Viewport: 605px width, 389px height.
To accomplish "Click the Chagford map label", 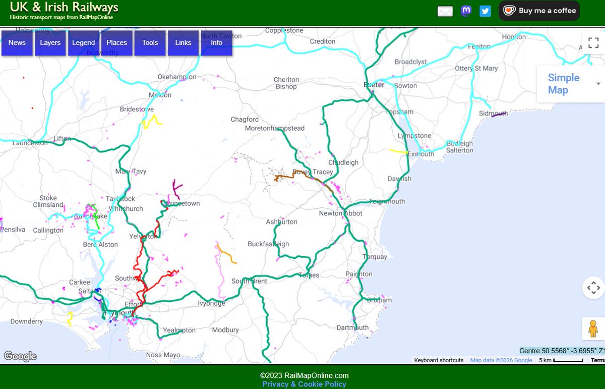I will point(245,120).
